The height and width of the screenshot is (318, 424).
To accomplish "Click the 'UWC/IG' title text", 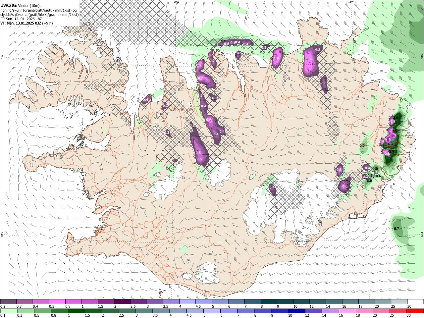I will click(x=8, y=6).
